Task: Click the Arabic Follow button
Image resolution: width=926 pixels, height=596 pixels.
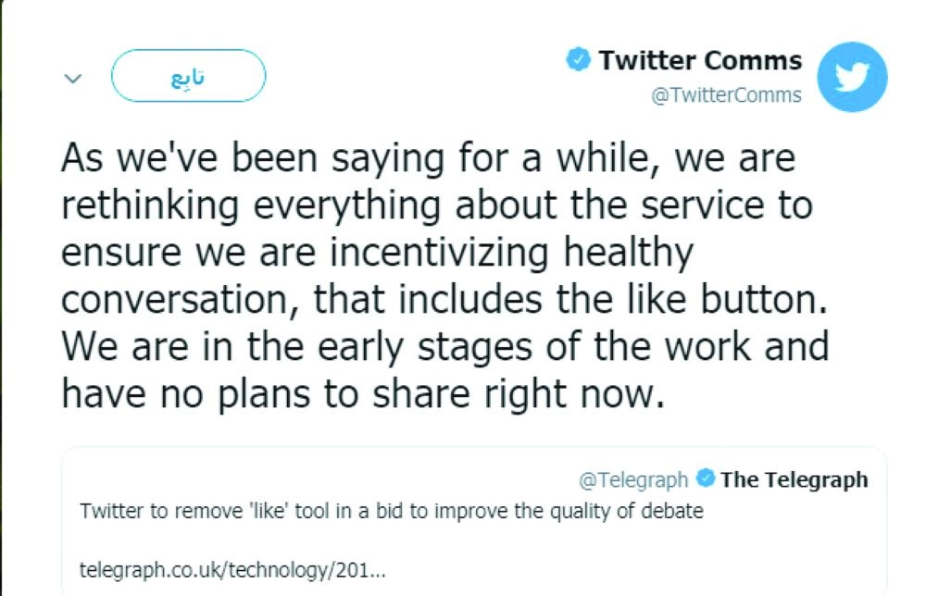Action: click(x=188, y=76)
